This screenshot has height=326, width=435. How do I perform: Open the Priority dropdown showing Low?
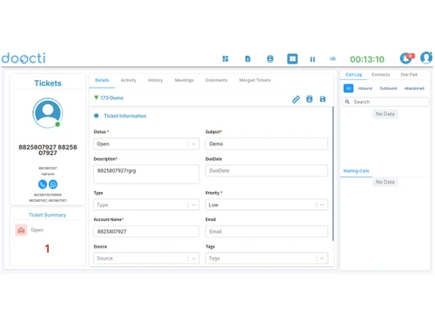click(x=266, y=205)
